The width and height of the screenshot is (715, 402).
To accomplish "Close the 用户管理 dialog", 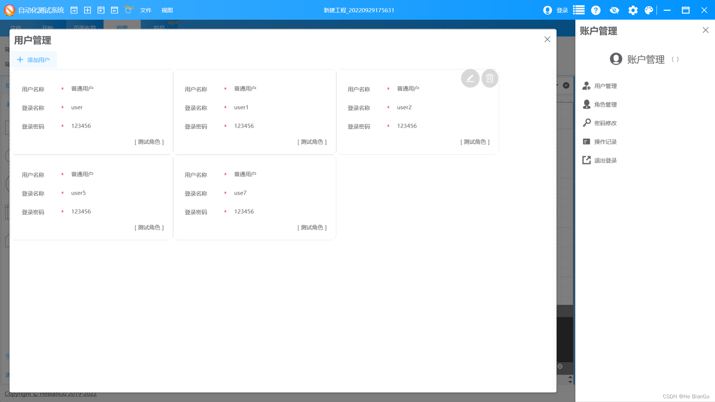I will click(x=547, y=39).
